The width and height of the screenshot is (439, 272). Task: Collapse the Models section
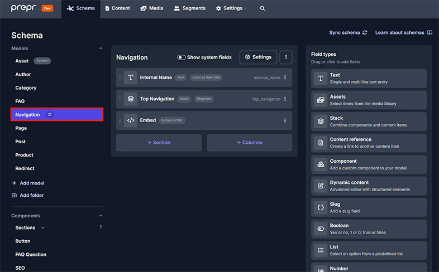pos(101,48)
